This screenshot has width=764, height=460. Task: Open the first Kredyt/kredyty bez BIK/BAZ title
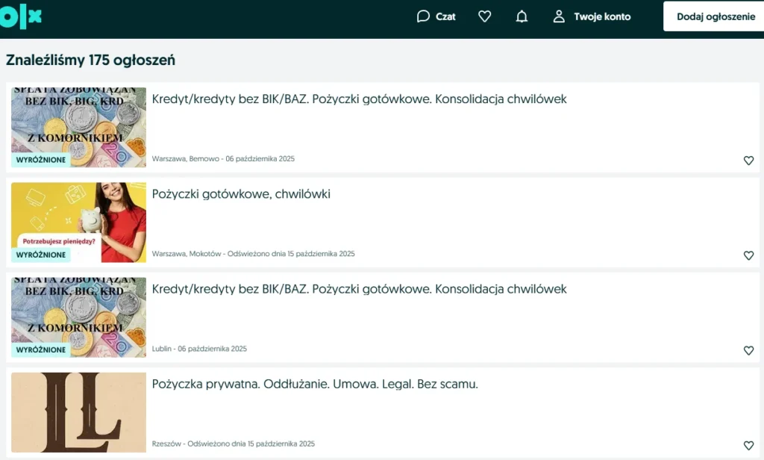[x=359, y=99]
